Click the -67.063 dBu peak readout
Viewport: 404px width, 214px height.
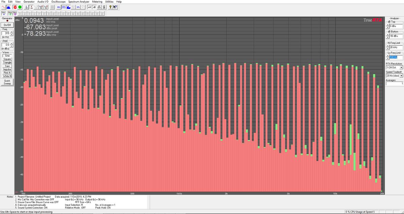pyautogui.click(x=35, y=27)
